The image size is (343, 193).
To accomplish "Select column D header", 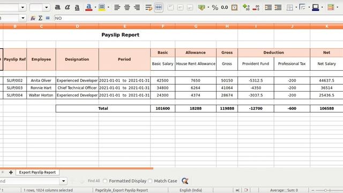I will [x=77, y=26].
